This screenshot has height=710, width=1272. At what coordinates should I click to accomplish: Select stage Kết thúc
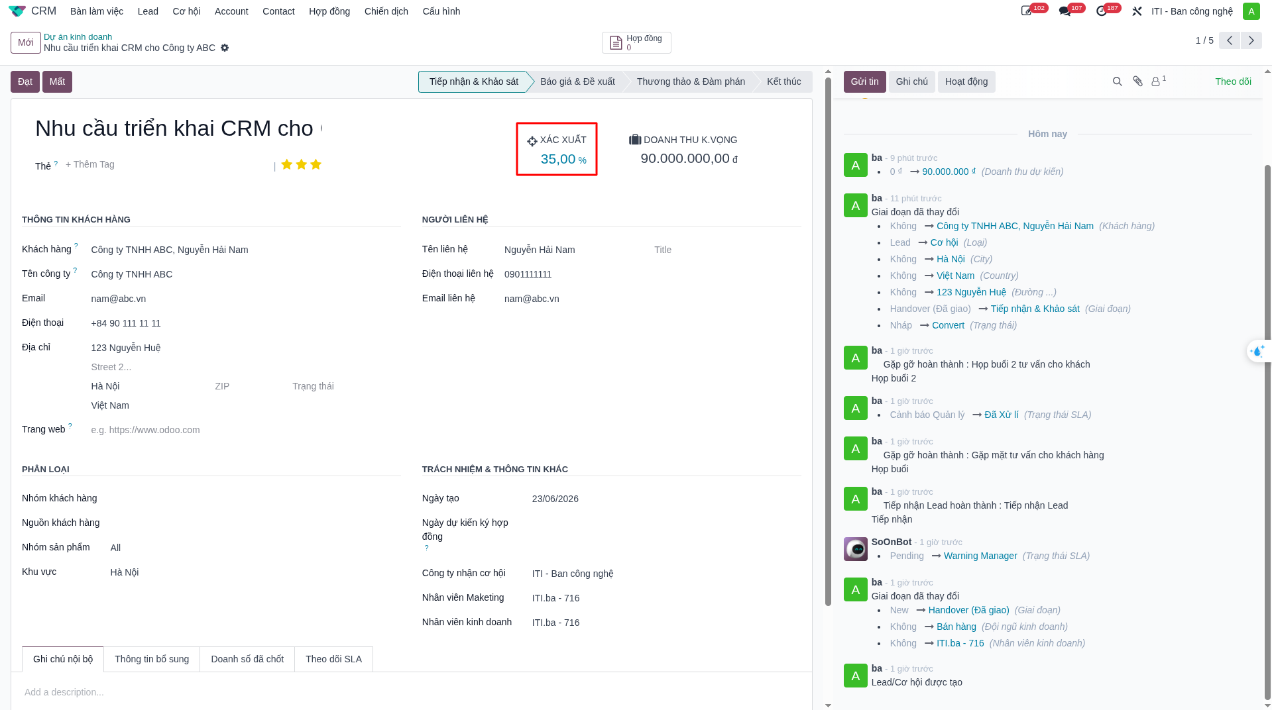click(x=783, y=81)
